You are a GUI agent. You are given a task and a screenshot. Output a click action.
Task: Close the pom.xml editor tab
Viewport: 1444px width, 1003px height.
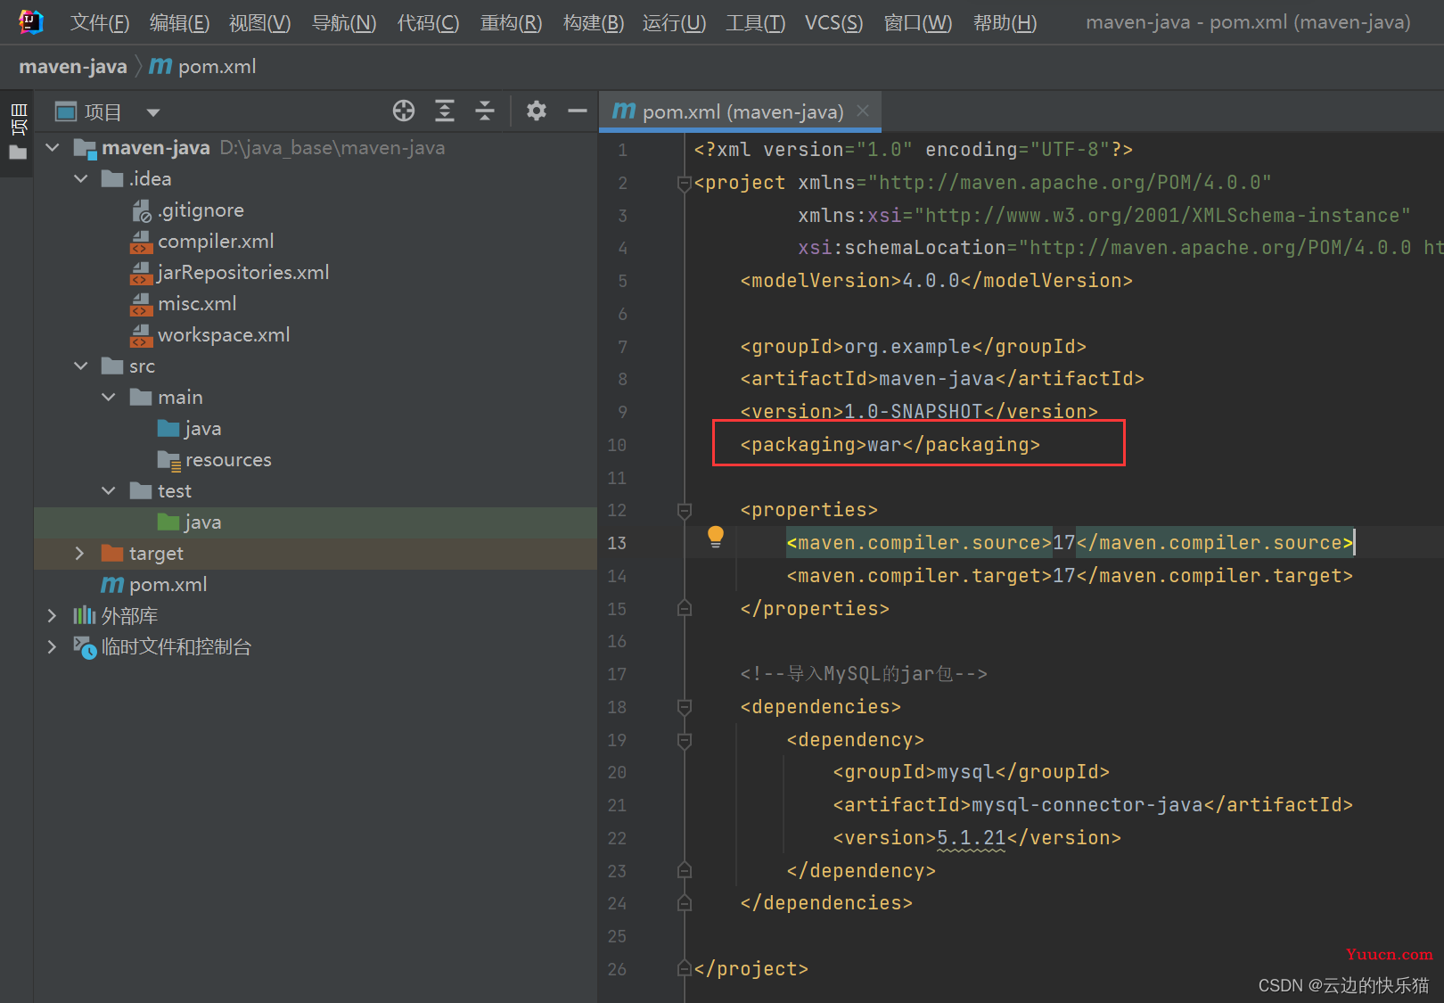click(x=863, y=111)
